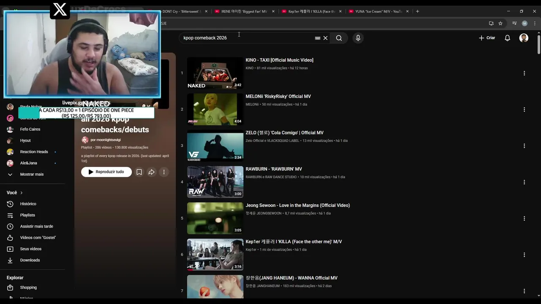This screenshot has height=304, width=541.
Task: Switch to the IRENE 'Biggest Fan' MV tab
Action: coord(244,11)
